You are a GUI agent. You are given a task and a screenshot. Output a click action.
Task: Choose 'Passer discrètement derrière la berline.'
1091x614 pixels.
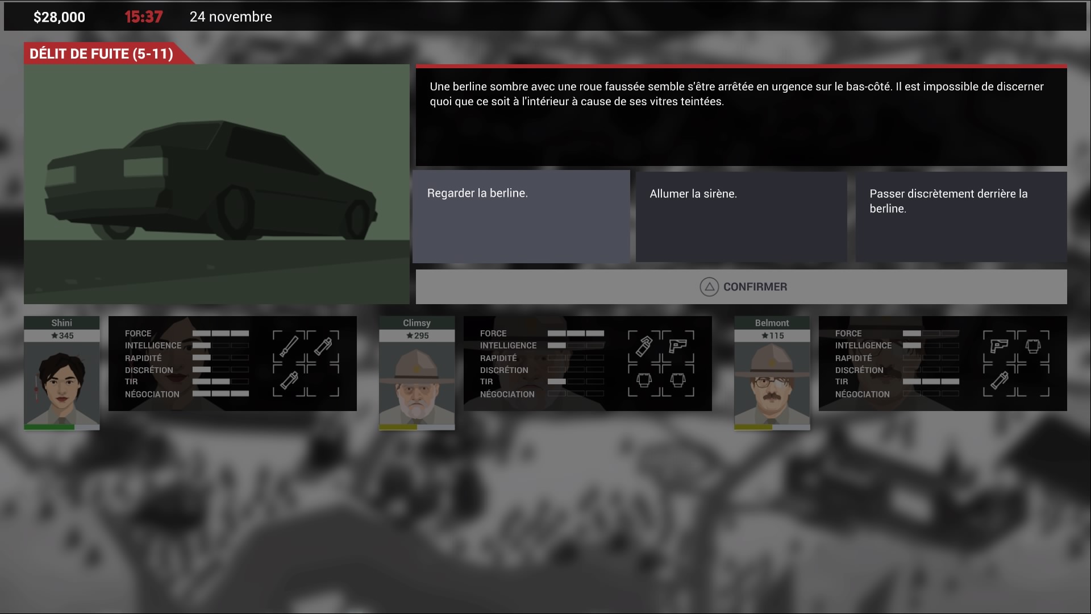[x=961, y=217]
